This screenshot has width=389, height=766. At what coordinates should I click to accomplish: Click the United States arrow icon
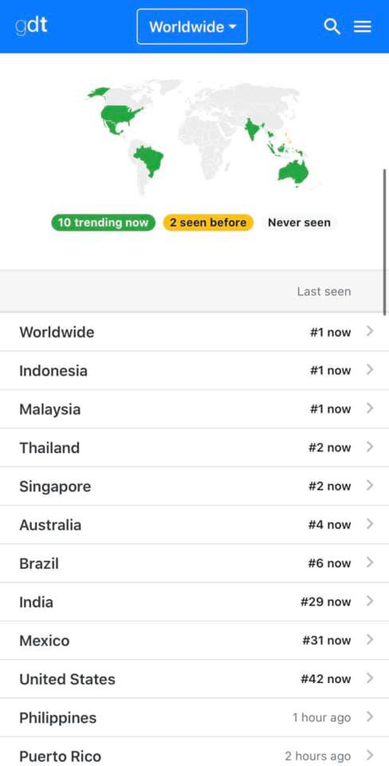(x=370, y=679)
